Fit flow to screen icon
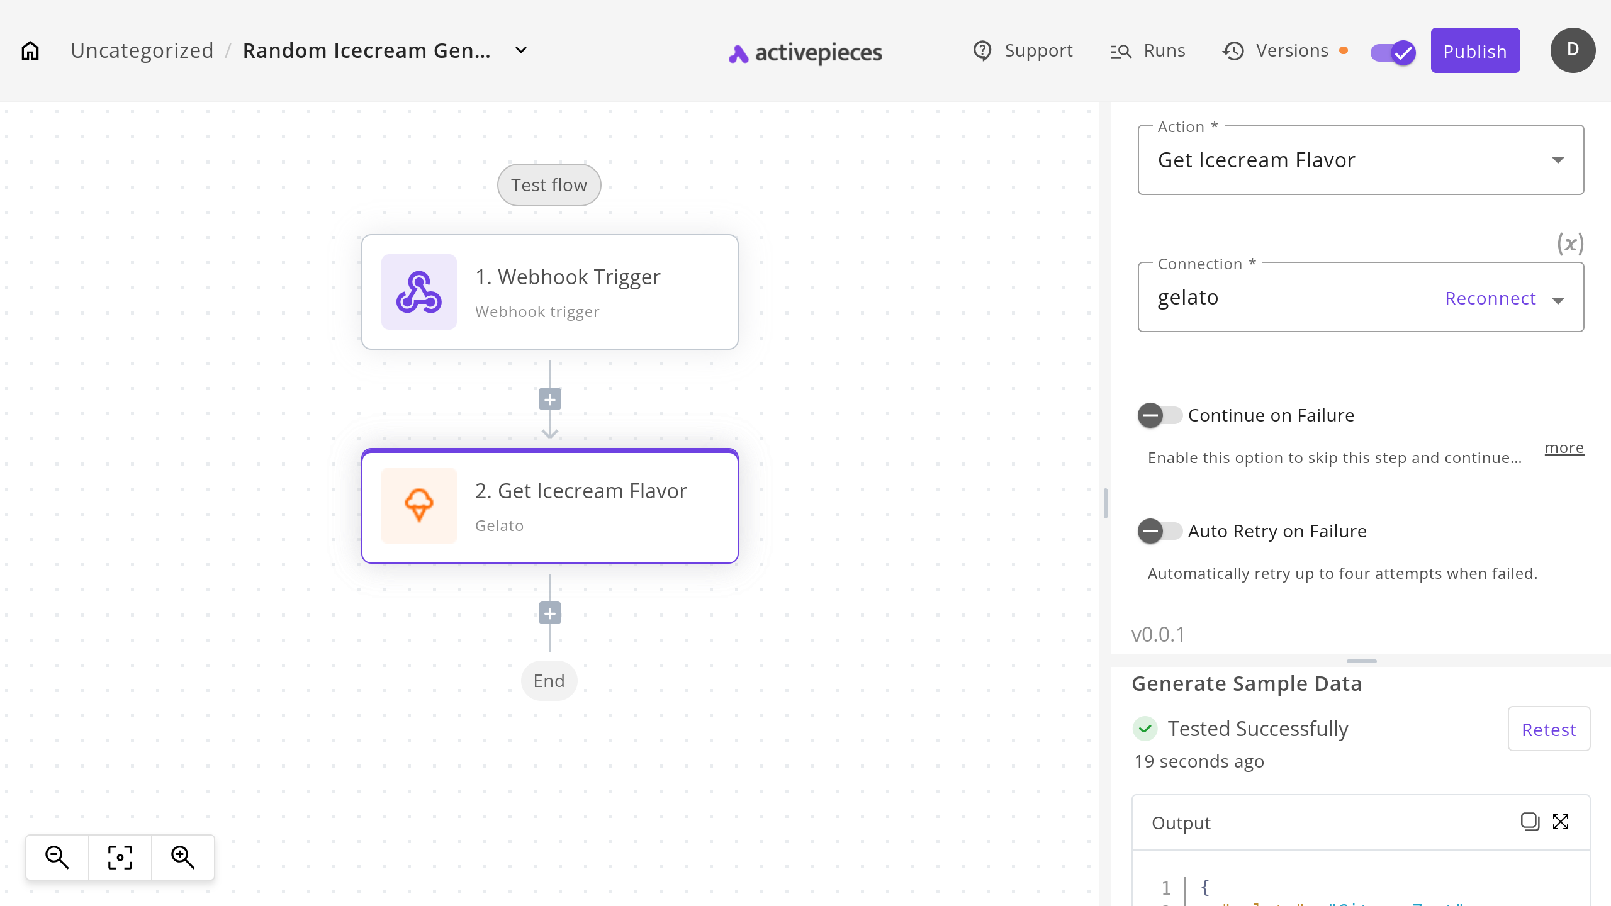Screen dimensions: 1611x906 coord(120,857)
